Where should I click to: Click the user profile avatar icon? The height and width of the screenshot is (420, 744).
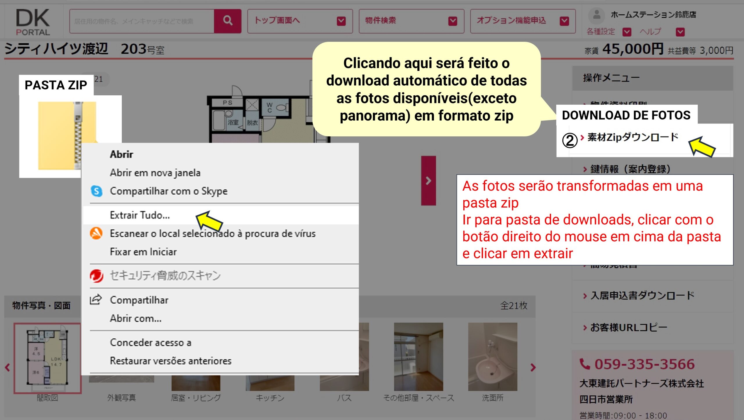tap(597, 15)
